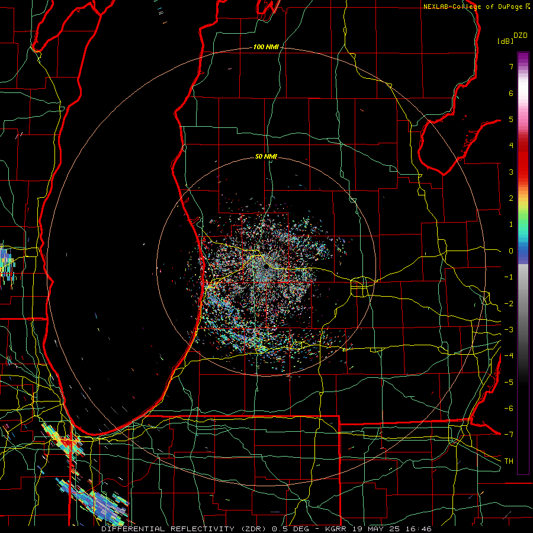Click the KGRR radar site identifier
Screen dimensions: 533x533
point(336,529)
